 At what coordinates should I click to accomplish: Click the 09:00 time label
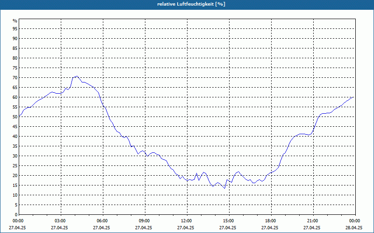(x=144, y=221)
